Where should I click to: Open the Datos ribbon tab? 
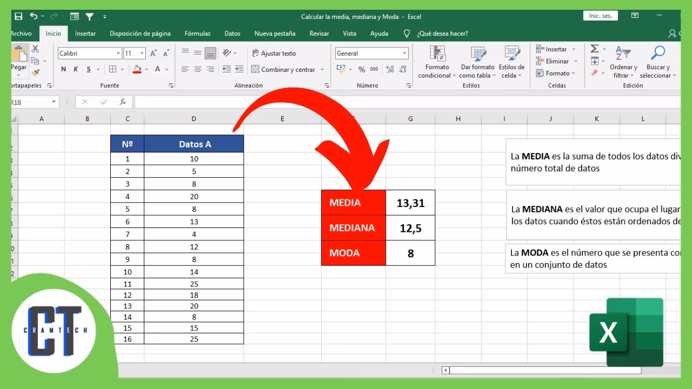click(x=232, y=33)
